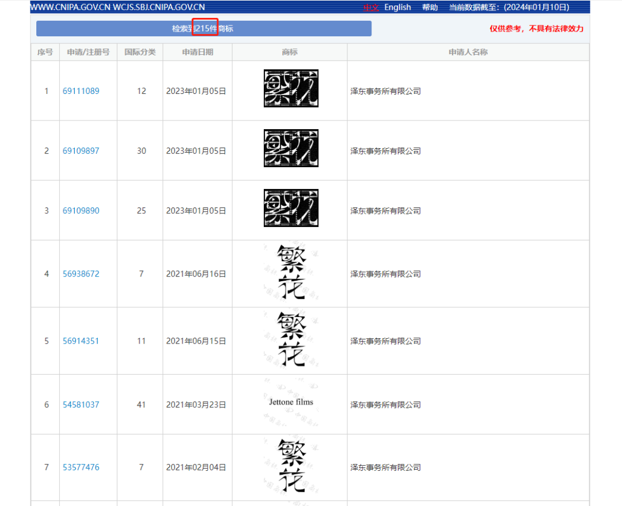Click applicant 泽东事务所有限公司 in row 53577476
This screenshot has height=506, width=622.
click(385, 467)
